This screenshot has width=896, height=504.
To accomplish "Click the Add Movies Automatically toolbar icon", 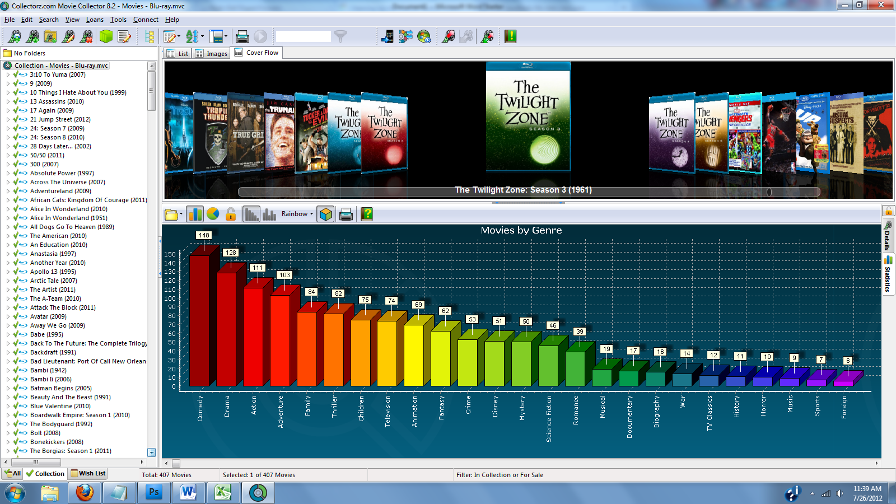I will 15,37.
